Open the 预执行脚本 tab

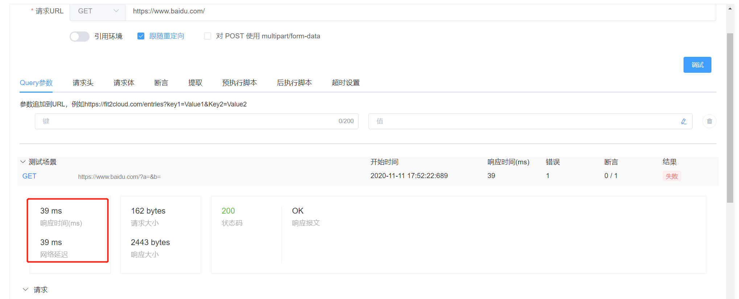pos(240,83)
